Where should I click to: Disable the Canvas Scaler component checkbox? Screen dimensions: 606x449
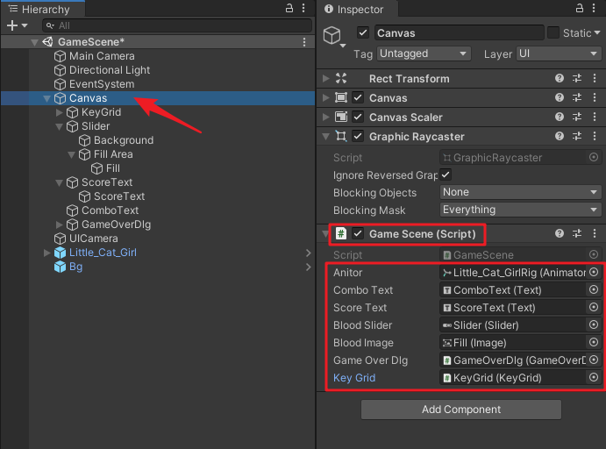pos(358,117)
